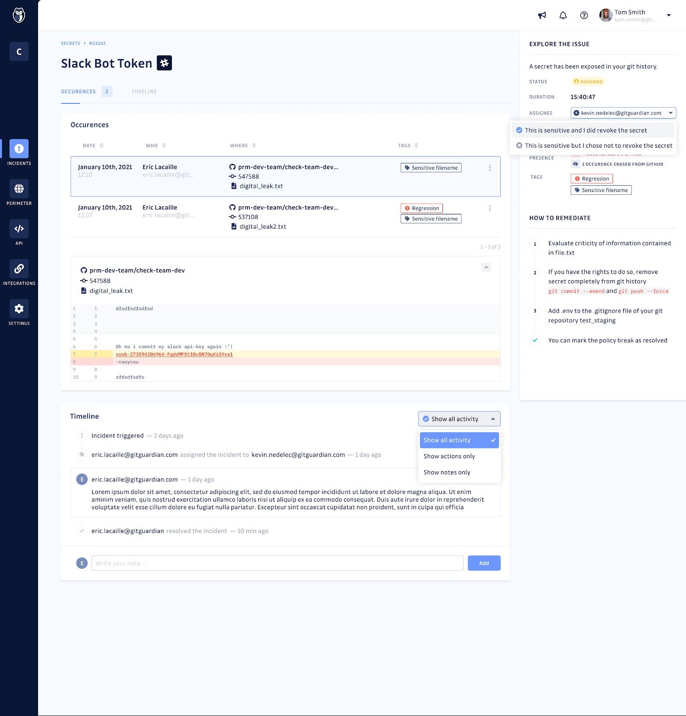The image size is (686, 716).
Task: Click the Add note button
Action: click(484, 563)
